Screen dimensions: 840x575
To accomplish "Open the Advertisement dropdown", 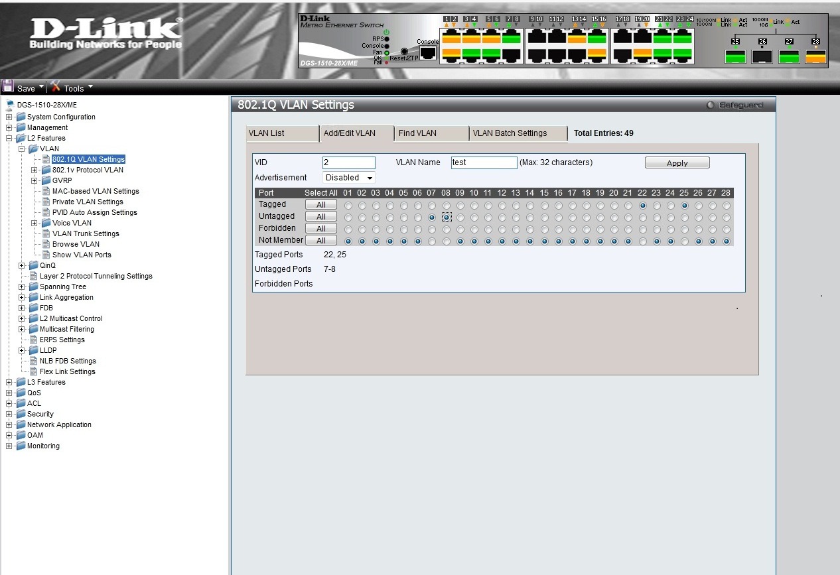I will (x=348, y=177).
